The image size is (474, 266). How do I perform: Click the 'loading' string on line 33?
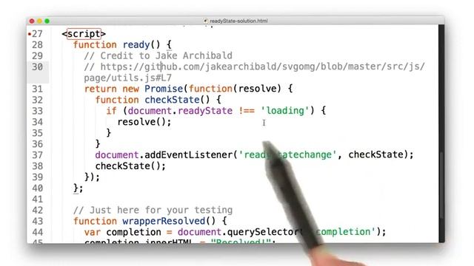tap(284, 111)
